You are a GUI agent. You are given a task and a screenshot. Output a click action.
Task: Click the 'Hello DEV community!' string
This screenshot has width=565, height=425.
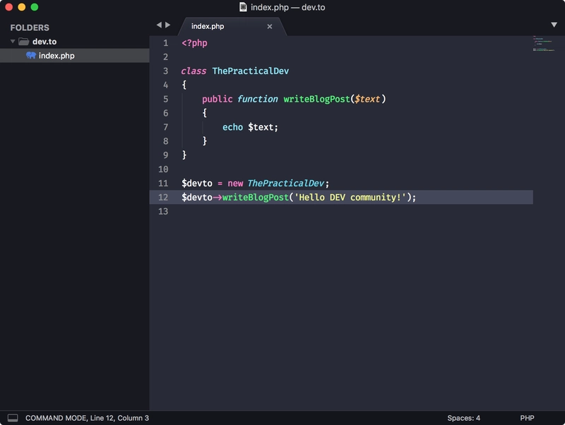click(x=351, y=197)
